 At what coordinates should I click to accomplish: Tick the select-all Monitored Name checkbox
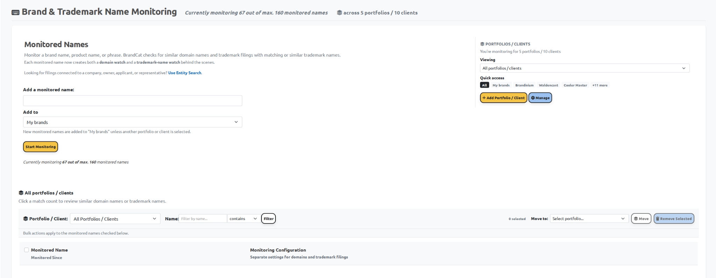pyautogui.click(x=26, y=250)
